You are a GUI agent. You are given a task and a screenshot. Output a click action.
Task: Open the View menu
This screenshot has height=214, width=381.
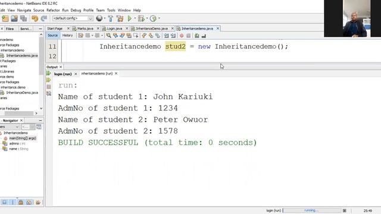[11, 10]
